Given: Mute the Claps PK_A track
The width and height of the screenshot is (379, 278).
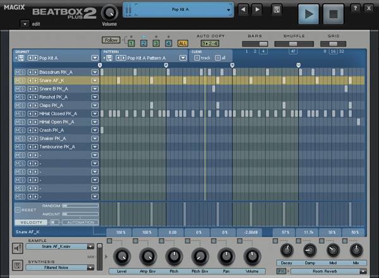Looking at the screenshot, I should click(x=18, y=106).
